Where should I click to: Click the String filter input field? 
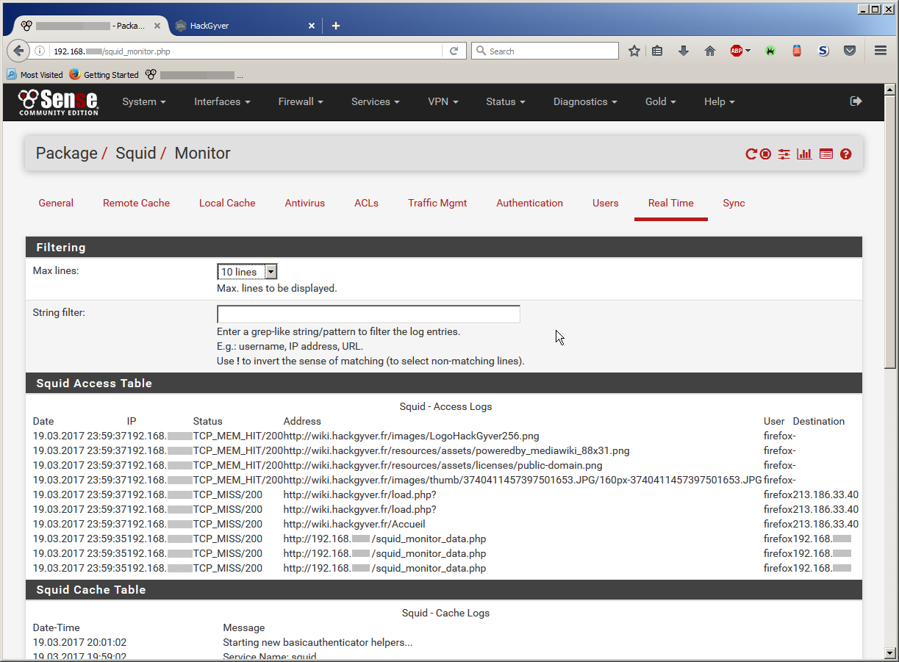coord(368,314)
